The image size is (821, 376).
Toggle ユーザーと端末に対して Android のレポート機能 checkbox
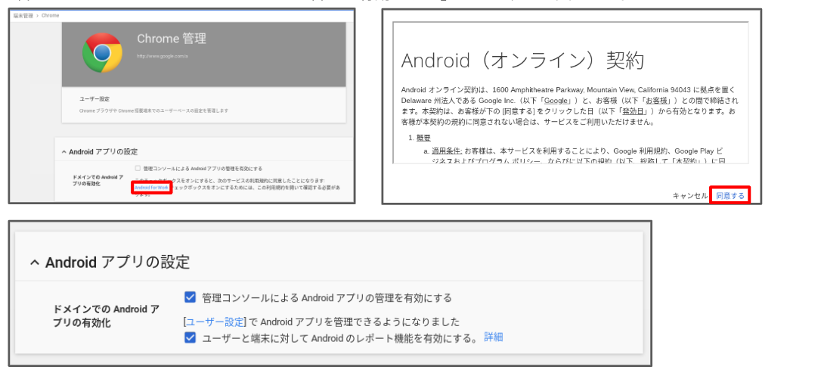point(190,337)
